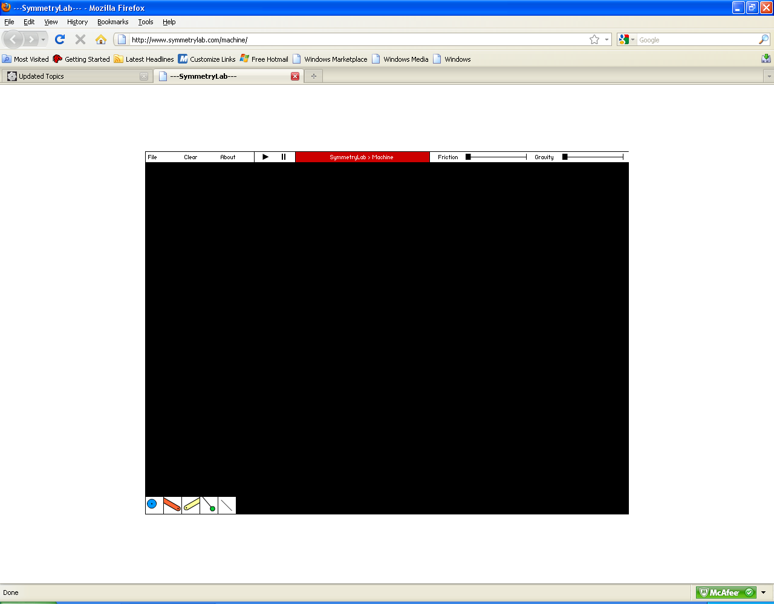Open Firefox View menu
The image size is (774, 604).
pyautogui.click(x=51, y=22)
